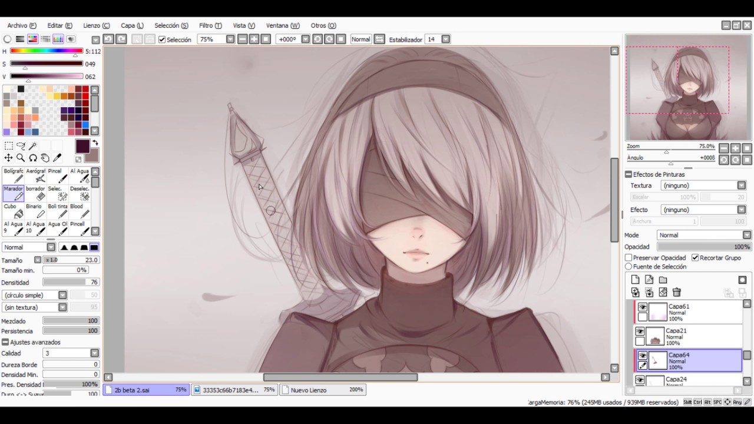This screenshot has width=754, height=424.
Task: Select the zoom magnifier tool
Action: pos(21,158)
